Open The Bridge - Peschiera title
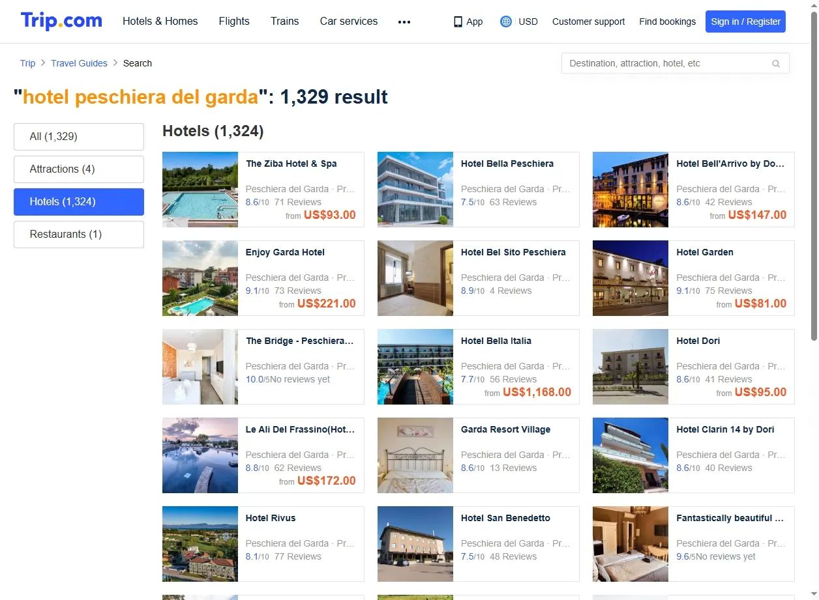Screen dimensions: 819x600 (x=300, y=341)
